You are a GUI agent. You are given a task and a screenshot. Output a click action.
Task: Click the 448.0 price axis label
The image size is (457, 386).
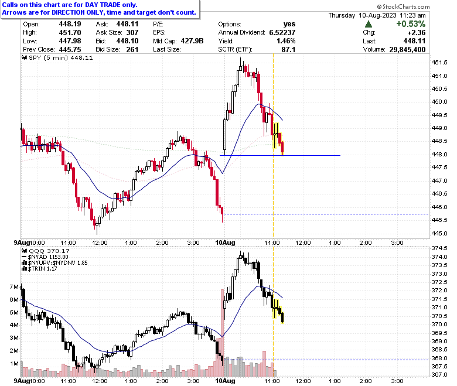click(439, 155)
